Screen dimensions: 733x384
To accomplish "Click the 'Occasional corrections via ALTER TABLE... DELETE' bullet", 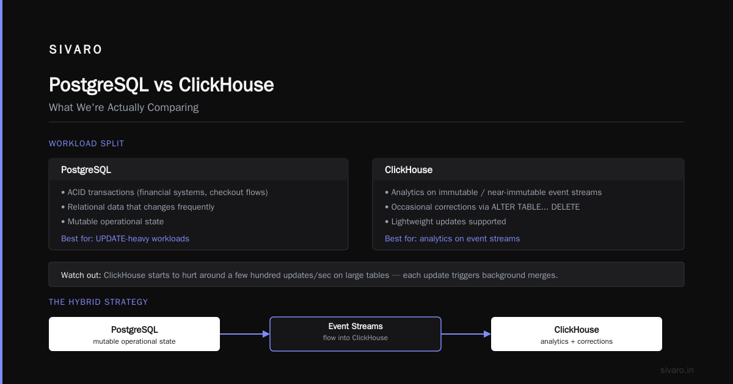I will tap(483, 207).
